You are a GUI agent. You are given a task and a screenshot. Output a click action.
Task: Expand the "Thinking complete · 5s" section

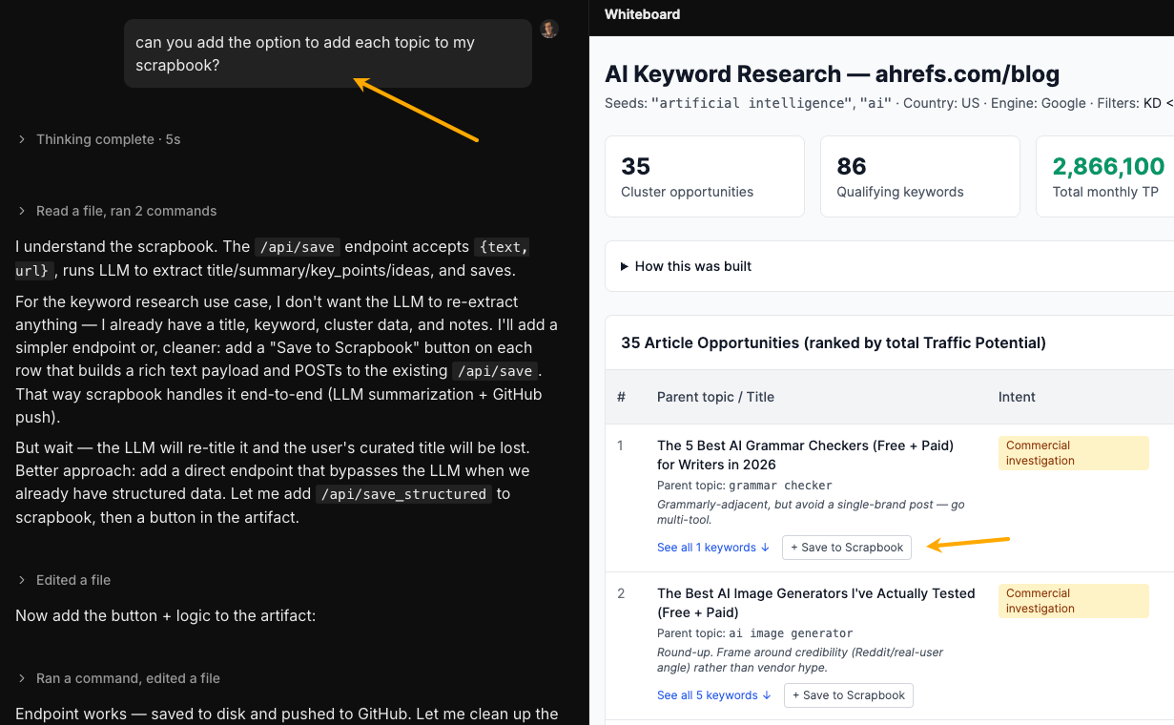tap(107, 138)
